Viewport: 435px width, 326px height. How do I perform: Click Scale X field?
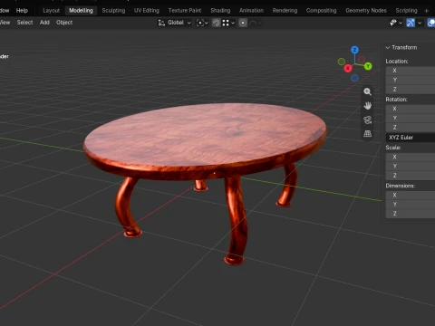pyautogui.click(x=411, y=157)
